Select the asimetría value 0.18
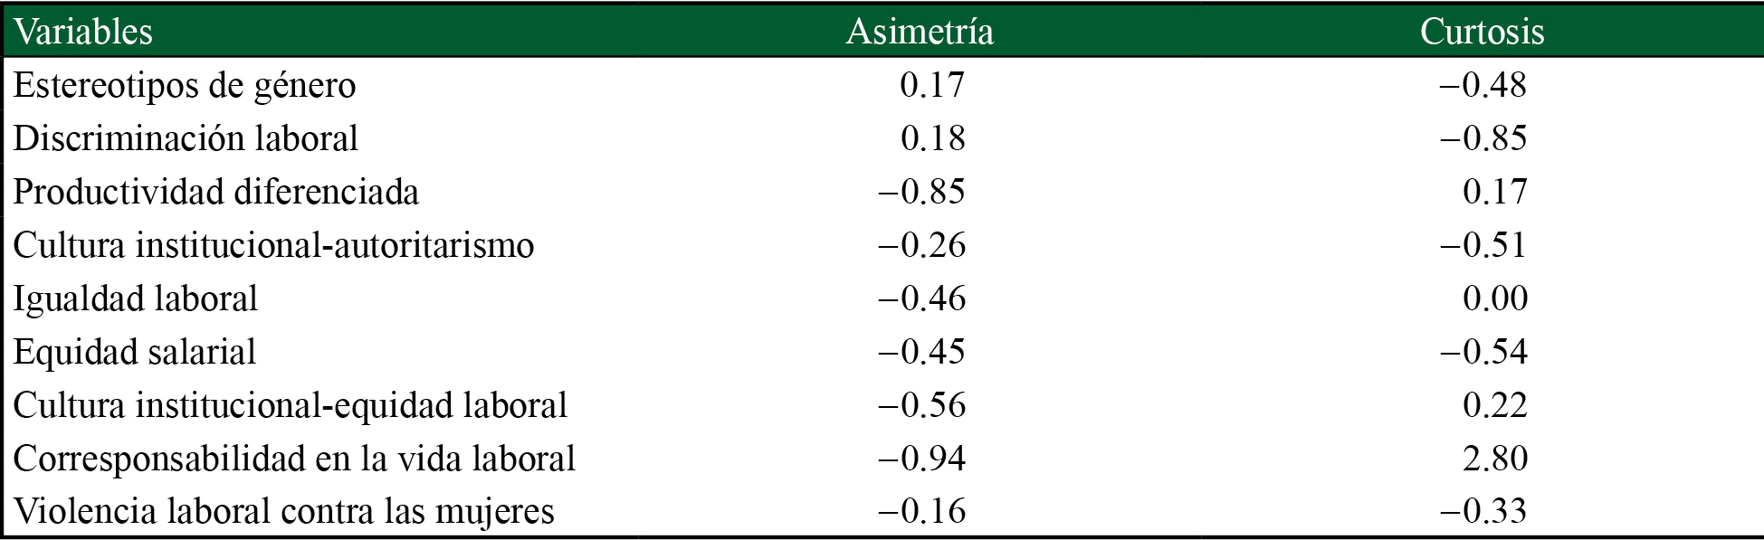The width and height of the screenshot is (1764, 540). (933, 138)
